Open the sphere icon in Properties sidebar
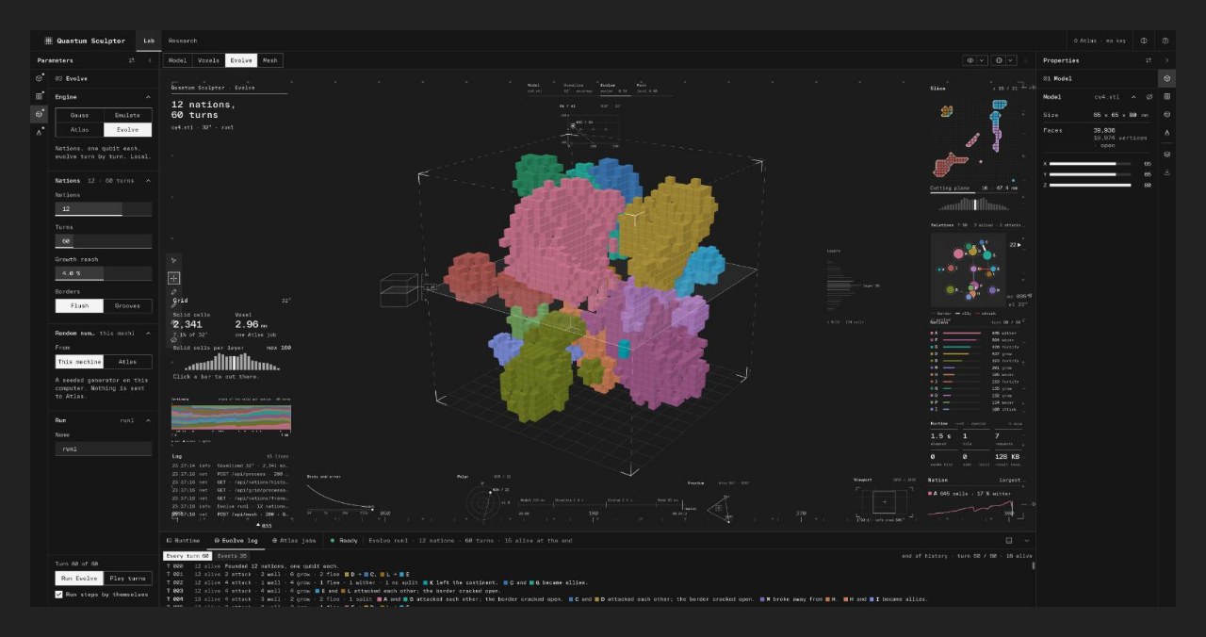Viewport: 1206px width, 637px height. [x=1167, y=114]
